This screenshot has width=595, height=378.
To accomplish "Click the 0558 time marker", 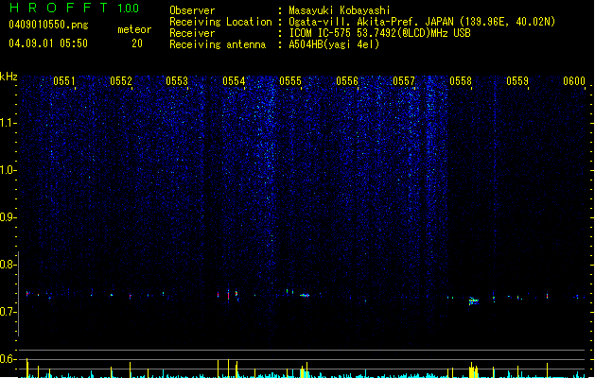I will coord(461,81).
